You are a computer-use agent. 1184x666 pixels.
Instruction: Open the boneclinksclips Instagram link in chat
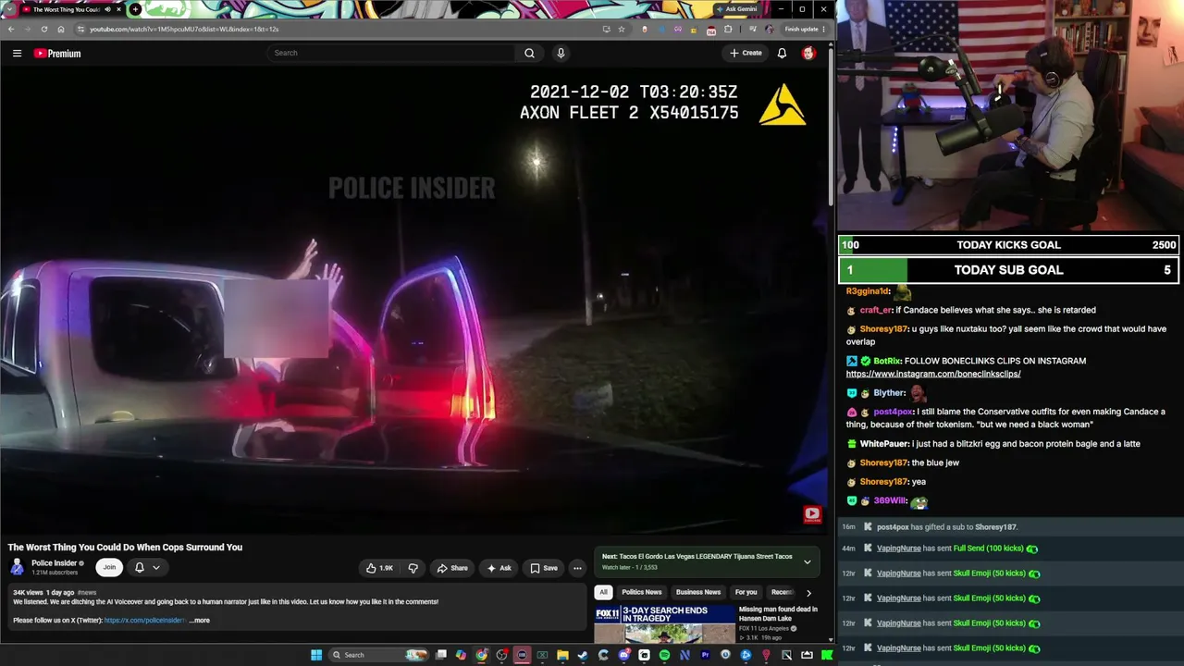(933, 374)
